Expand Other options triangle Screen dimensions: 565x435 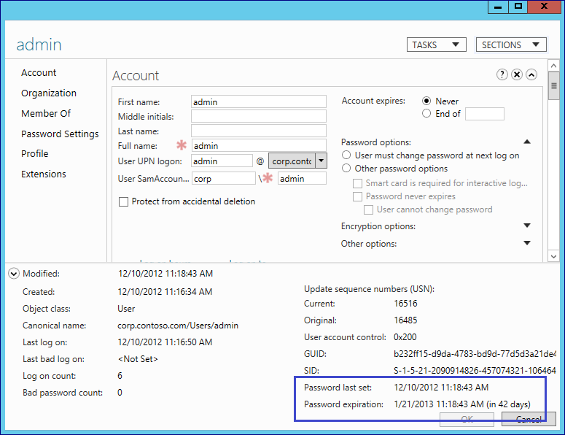527,243
